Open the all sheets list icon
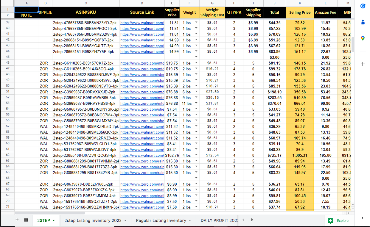Viewport: 370px width, 227px height. [26, 220]
